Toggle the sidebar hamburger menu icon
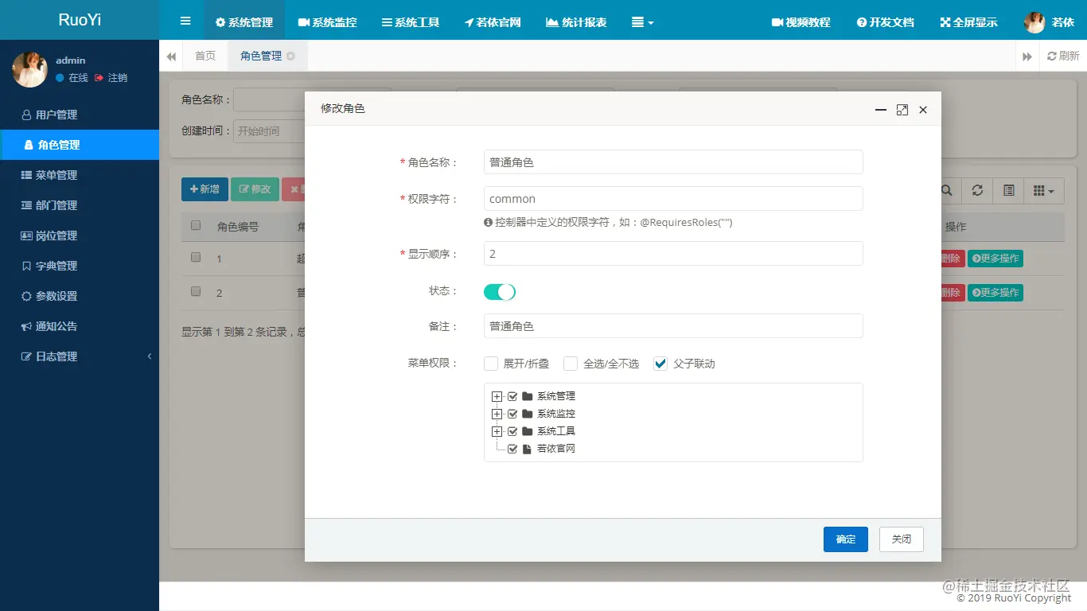 coord(185,21)
